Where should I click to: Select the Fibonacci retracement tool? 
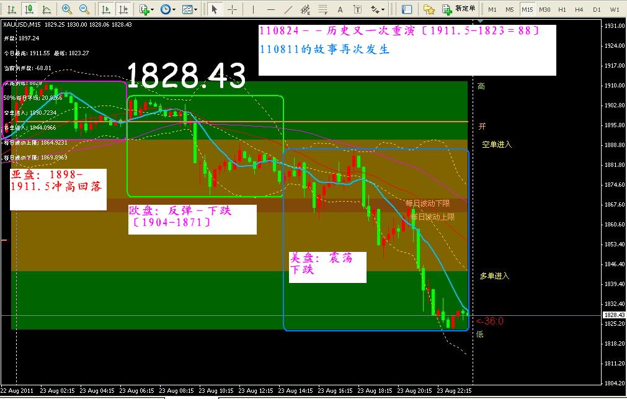click(x=322, y=9)
